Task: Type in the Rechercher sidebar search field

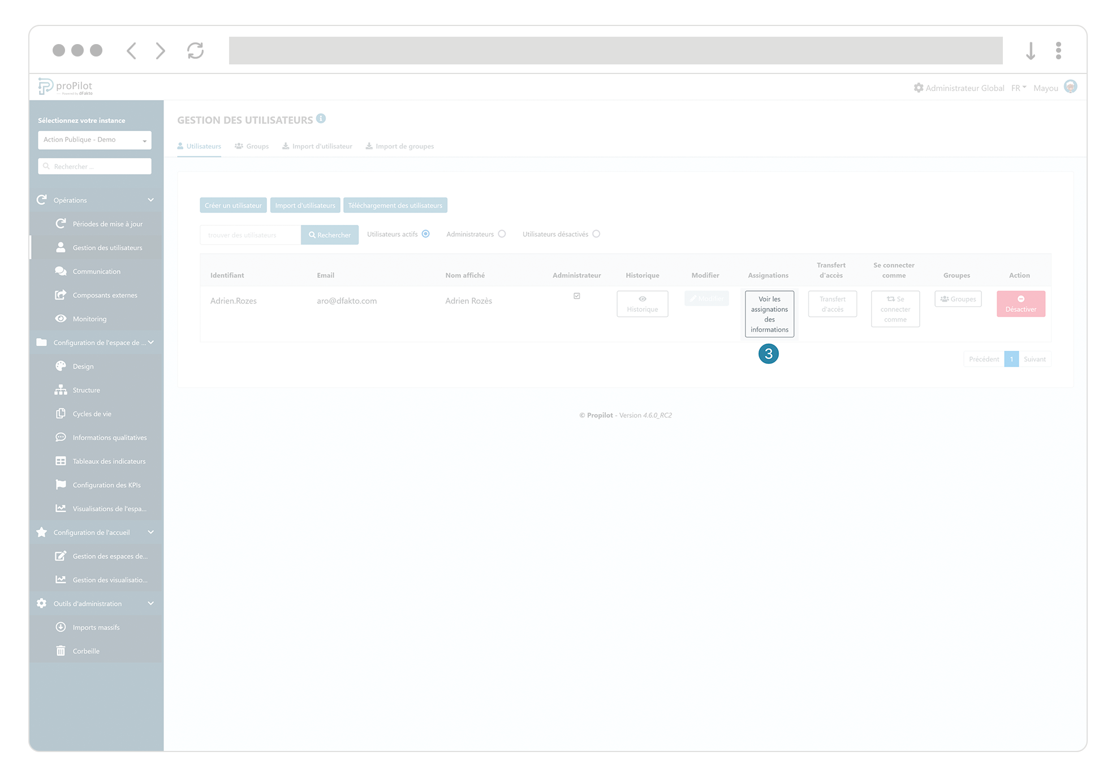Action: tap(94, 166)
